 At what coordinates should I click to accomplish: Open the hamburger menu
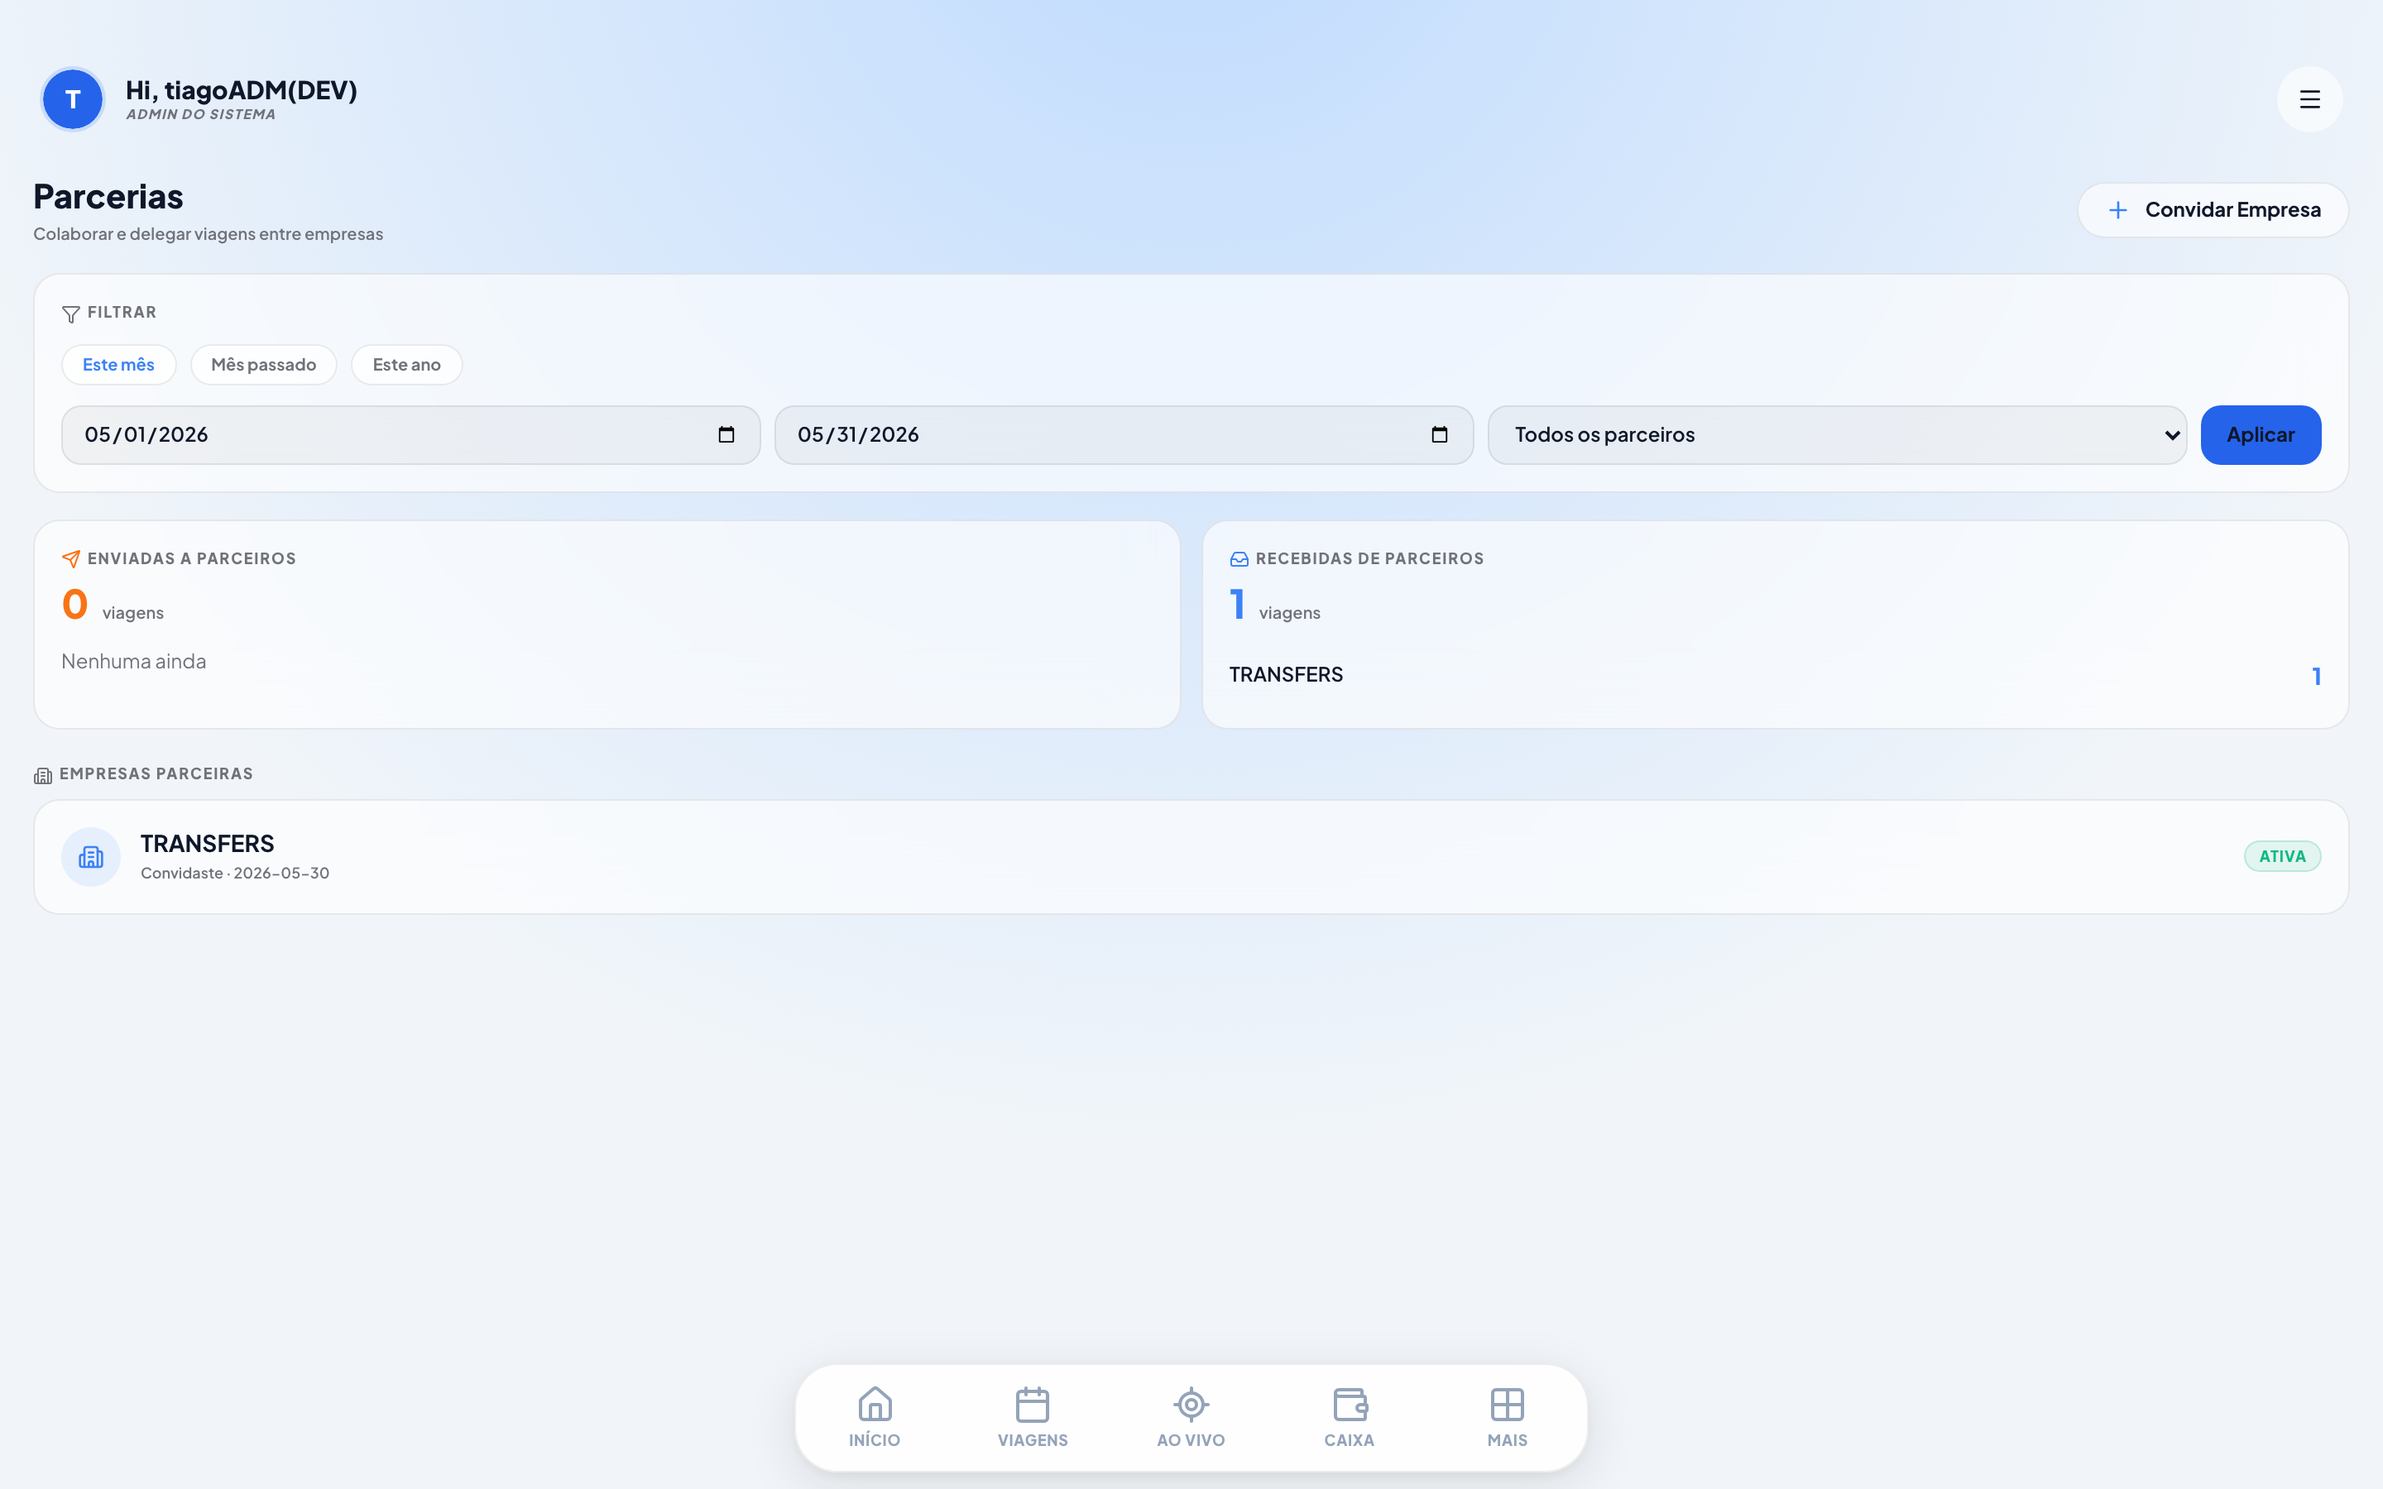[x=2309, y=99]
